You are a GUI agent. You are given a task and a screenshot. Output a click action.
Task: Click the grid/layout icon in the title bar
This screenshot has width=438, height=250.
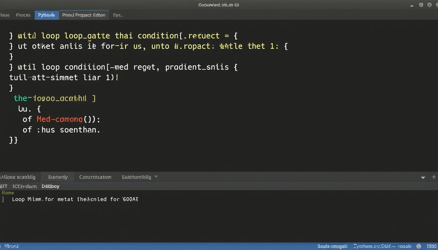(421, 5)
